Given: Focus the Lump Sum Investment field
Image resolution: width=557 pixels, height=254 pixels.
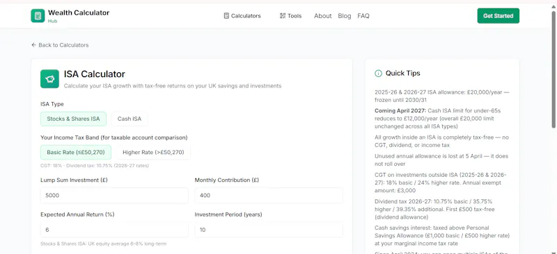Looking at the screenshot, I should [x=114, y=196].
